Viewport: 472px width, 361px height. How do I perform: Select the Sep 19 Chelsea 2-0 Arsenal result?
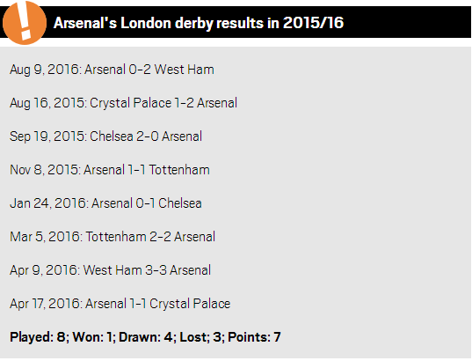pos(105,137)
